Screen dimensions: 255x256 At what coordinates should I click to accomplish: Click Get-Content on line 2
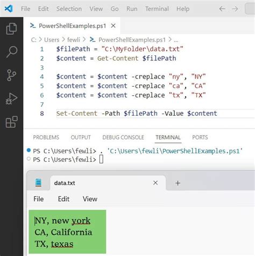click(x=118, y=59)
